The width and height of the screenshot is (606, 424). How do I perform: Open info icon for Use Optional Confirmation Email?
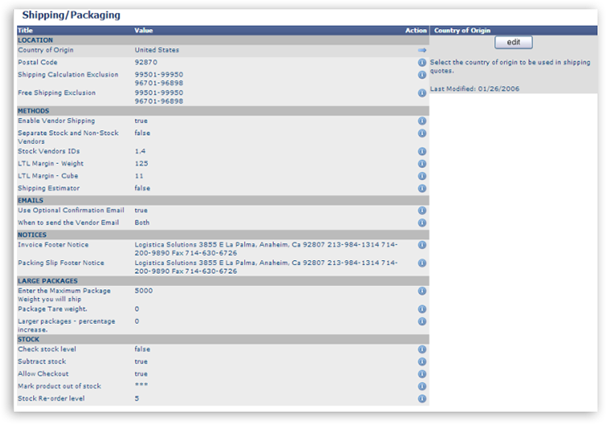(422, 211)
